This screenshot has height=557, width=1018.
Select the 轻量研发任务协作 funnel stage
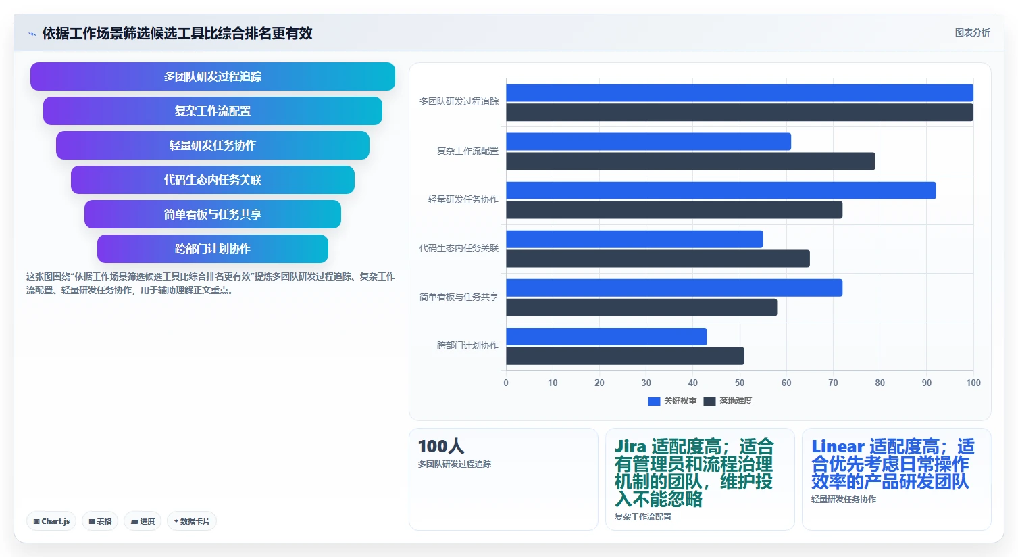tap(213, 145)
